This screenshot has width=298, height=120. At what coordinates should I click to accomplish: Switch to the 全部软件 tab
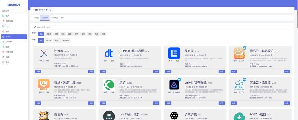point(45,18)
